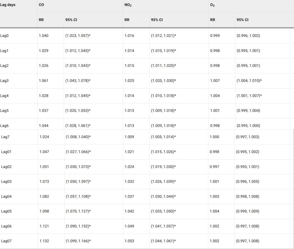Viewport: 294px width, 249px height.
Task: Click the Lag0 row label
Action: 4,36
